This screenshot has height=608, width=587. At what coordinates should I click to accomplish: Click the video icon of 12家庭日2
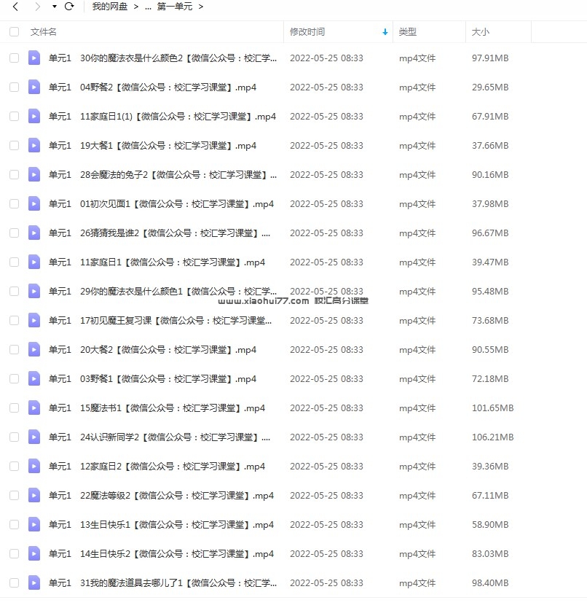coord(34,466)
